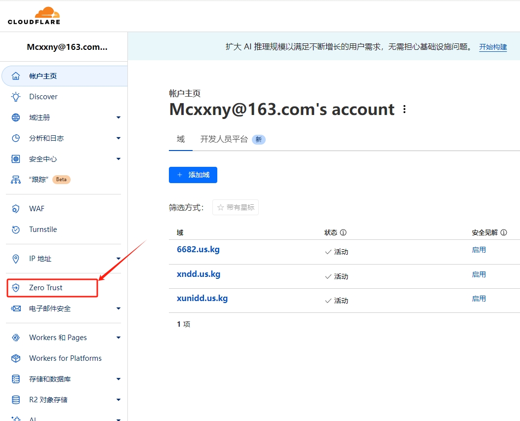
Task: Expand the IP 地址 submenu arrow
Action: click(x=119, y=259)
